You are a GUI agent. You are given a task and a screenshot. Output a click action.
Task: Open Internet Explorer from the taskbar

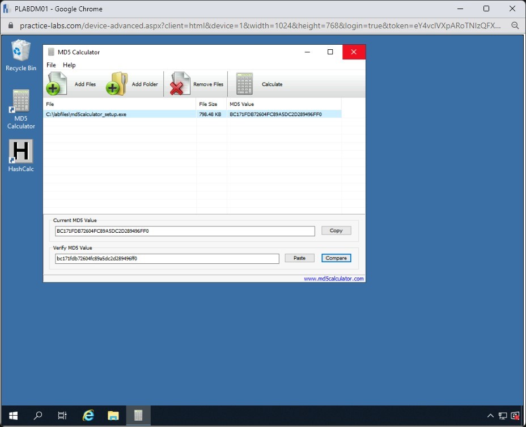(x=88, y=416)
